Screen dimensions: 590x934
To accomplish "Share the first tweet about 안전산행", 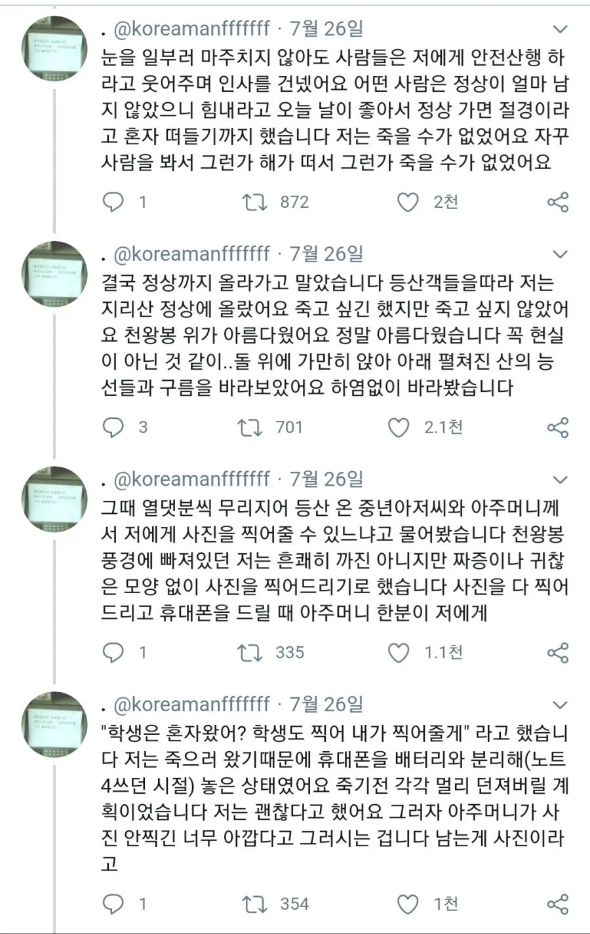I will 559,202.
